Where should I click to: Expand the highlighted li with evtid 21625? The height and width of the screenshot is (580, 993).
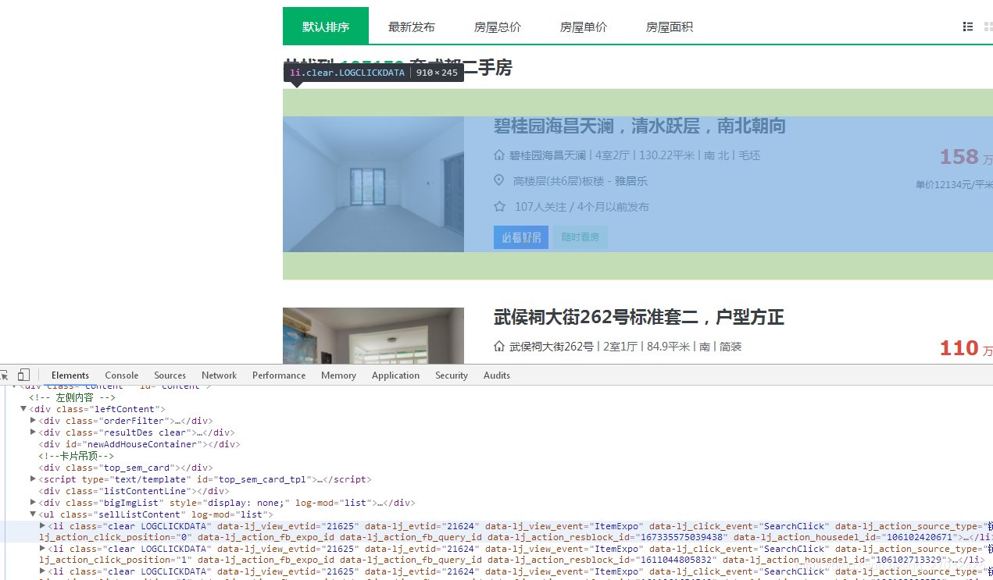pos(43,526)
